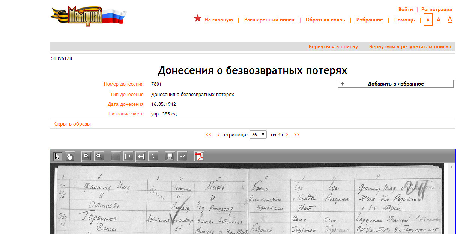Save the scanned image via floppy icon
The image size is (466, 234).
[170, 156]
